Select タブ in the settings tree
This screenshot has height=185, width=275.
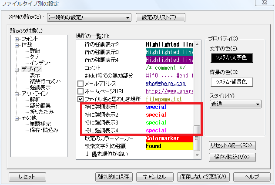click(34, 57)
